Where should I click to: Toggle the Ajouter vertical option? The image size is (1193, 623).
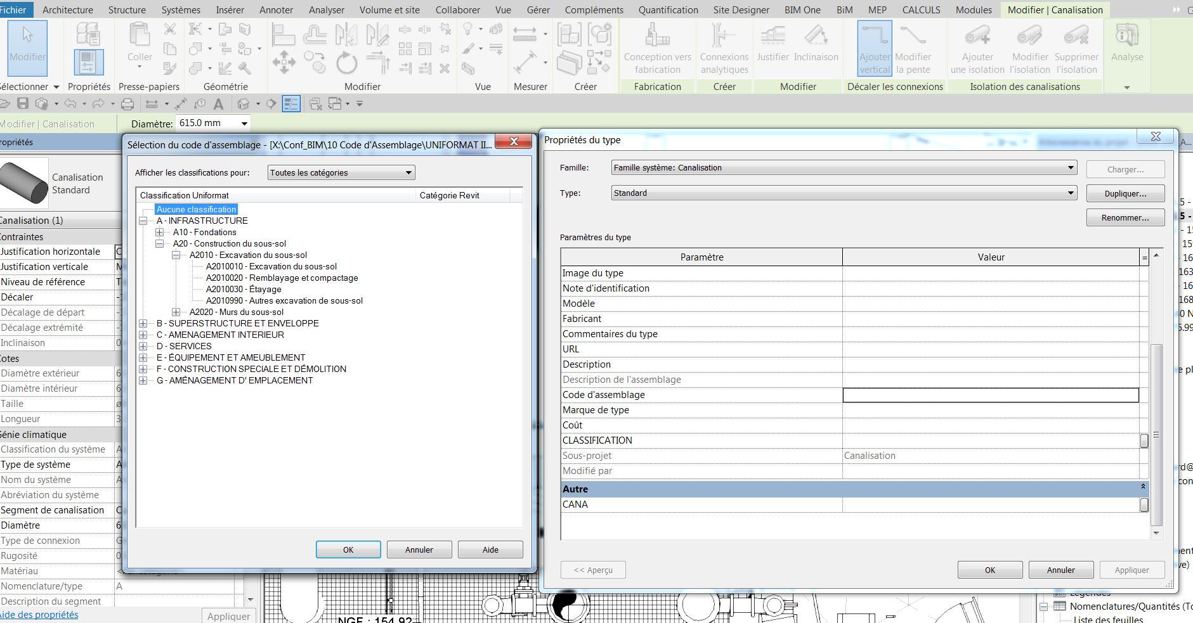click(x=875, y=48)
